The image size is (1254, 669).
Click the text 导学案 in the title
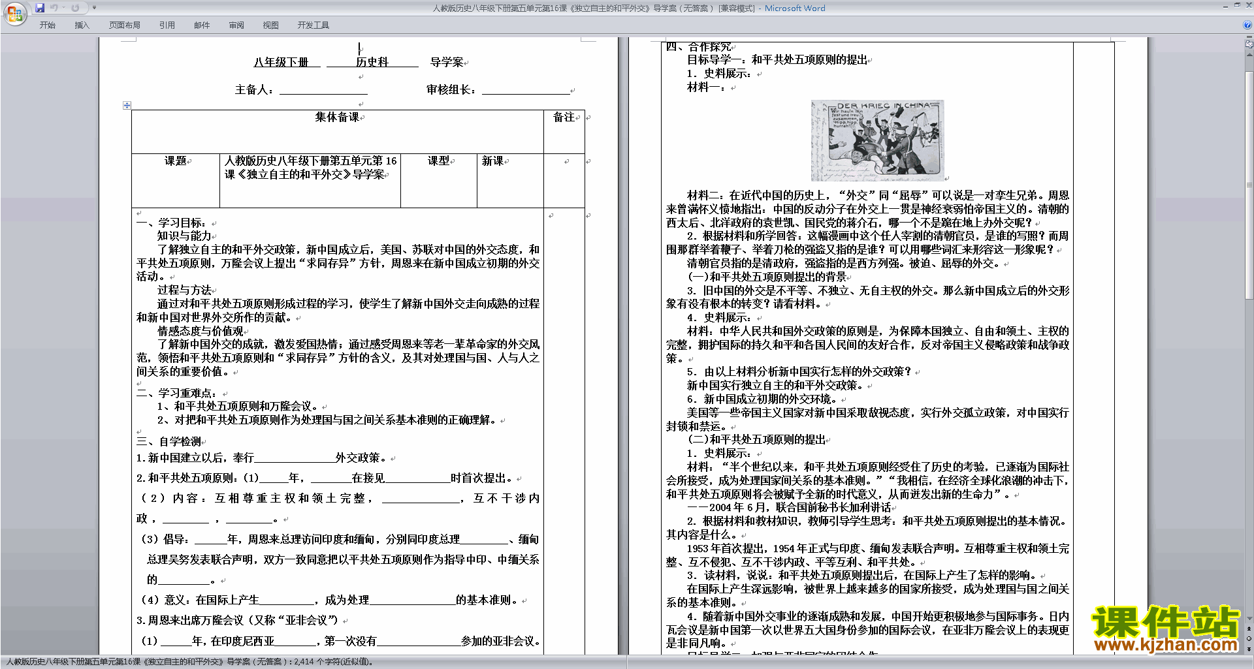click(x=447, y=62)
